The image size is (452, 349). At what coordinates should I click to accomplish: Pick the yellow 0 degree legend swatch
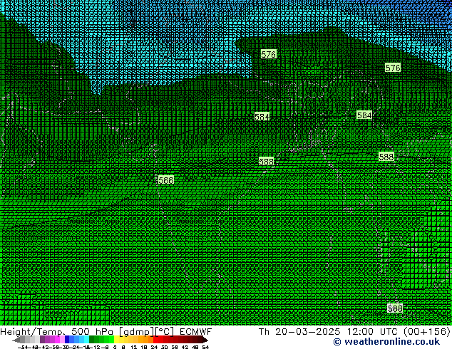point(116,339)
